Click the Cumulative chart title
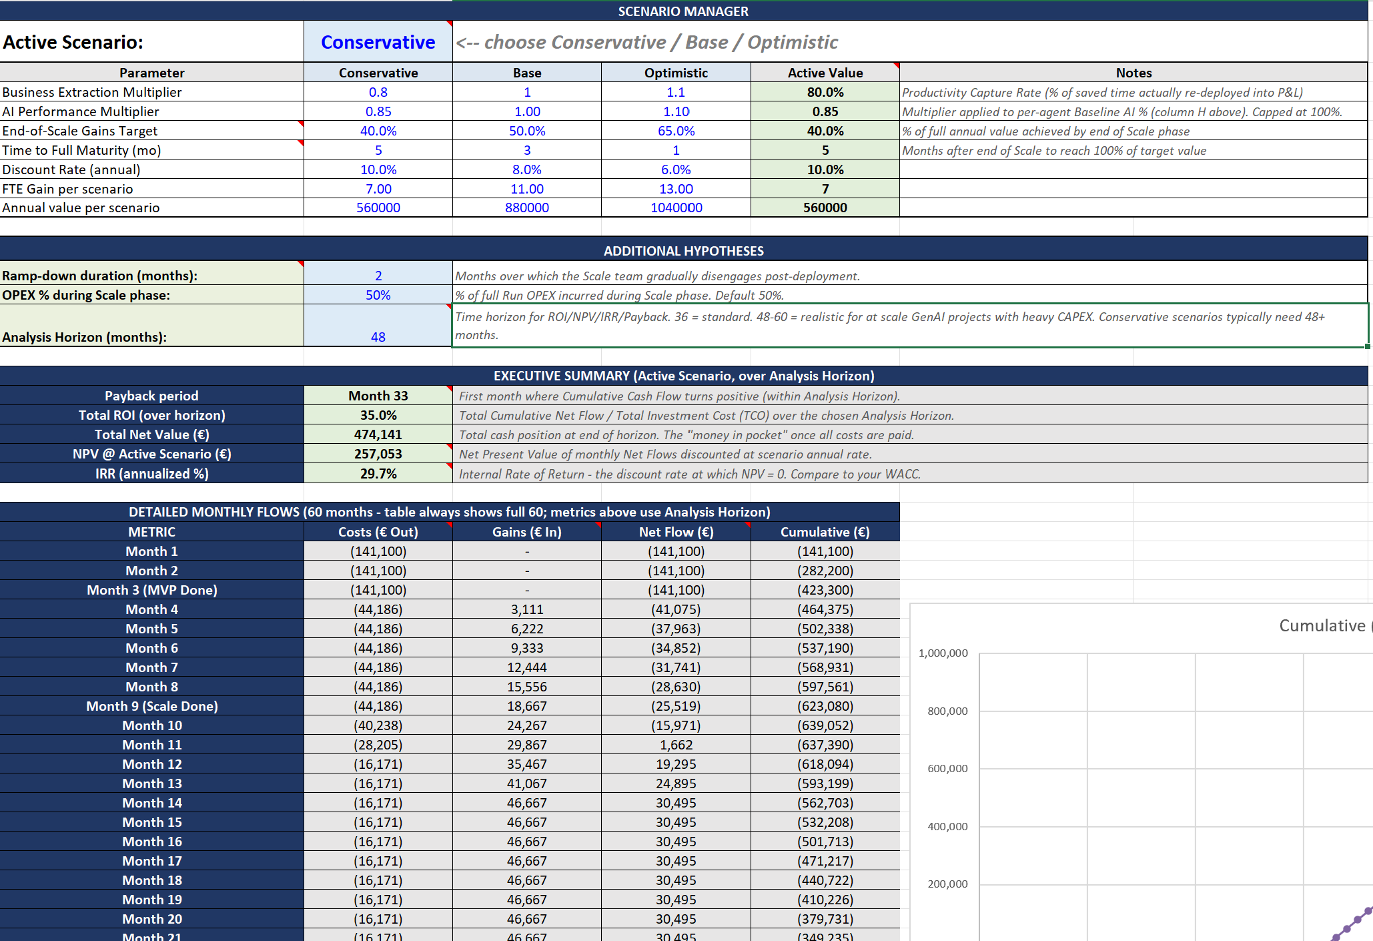Image resolution: width=1373 pixels, height=941 pixels. point(1325,625)
